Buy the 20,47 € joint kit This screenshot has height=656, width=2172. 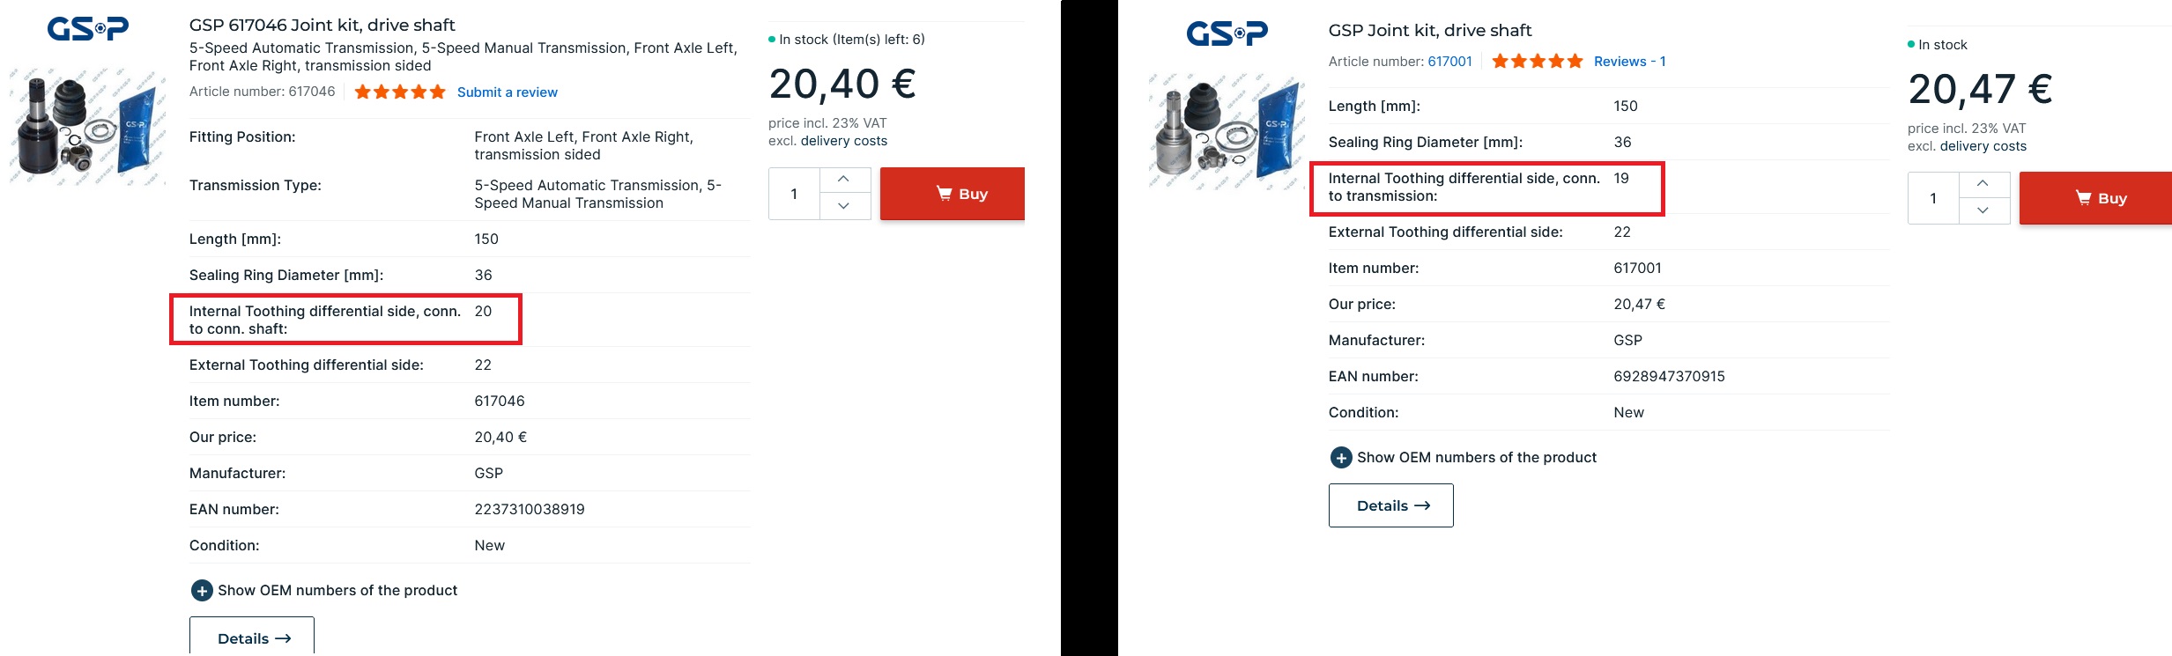pyautogui.click(x=2094, y=198)
